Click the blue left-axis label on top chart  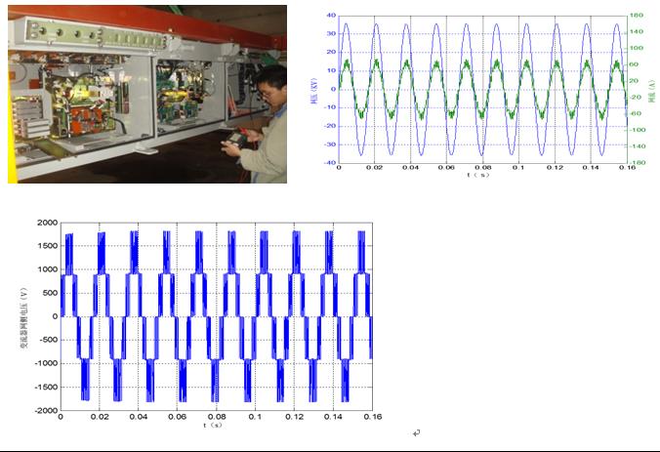point(314,90)
